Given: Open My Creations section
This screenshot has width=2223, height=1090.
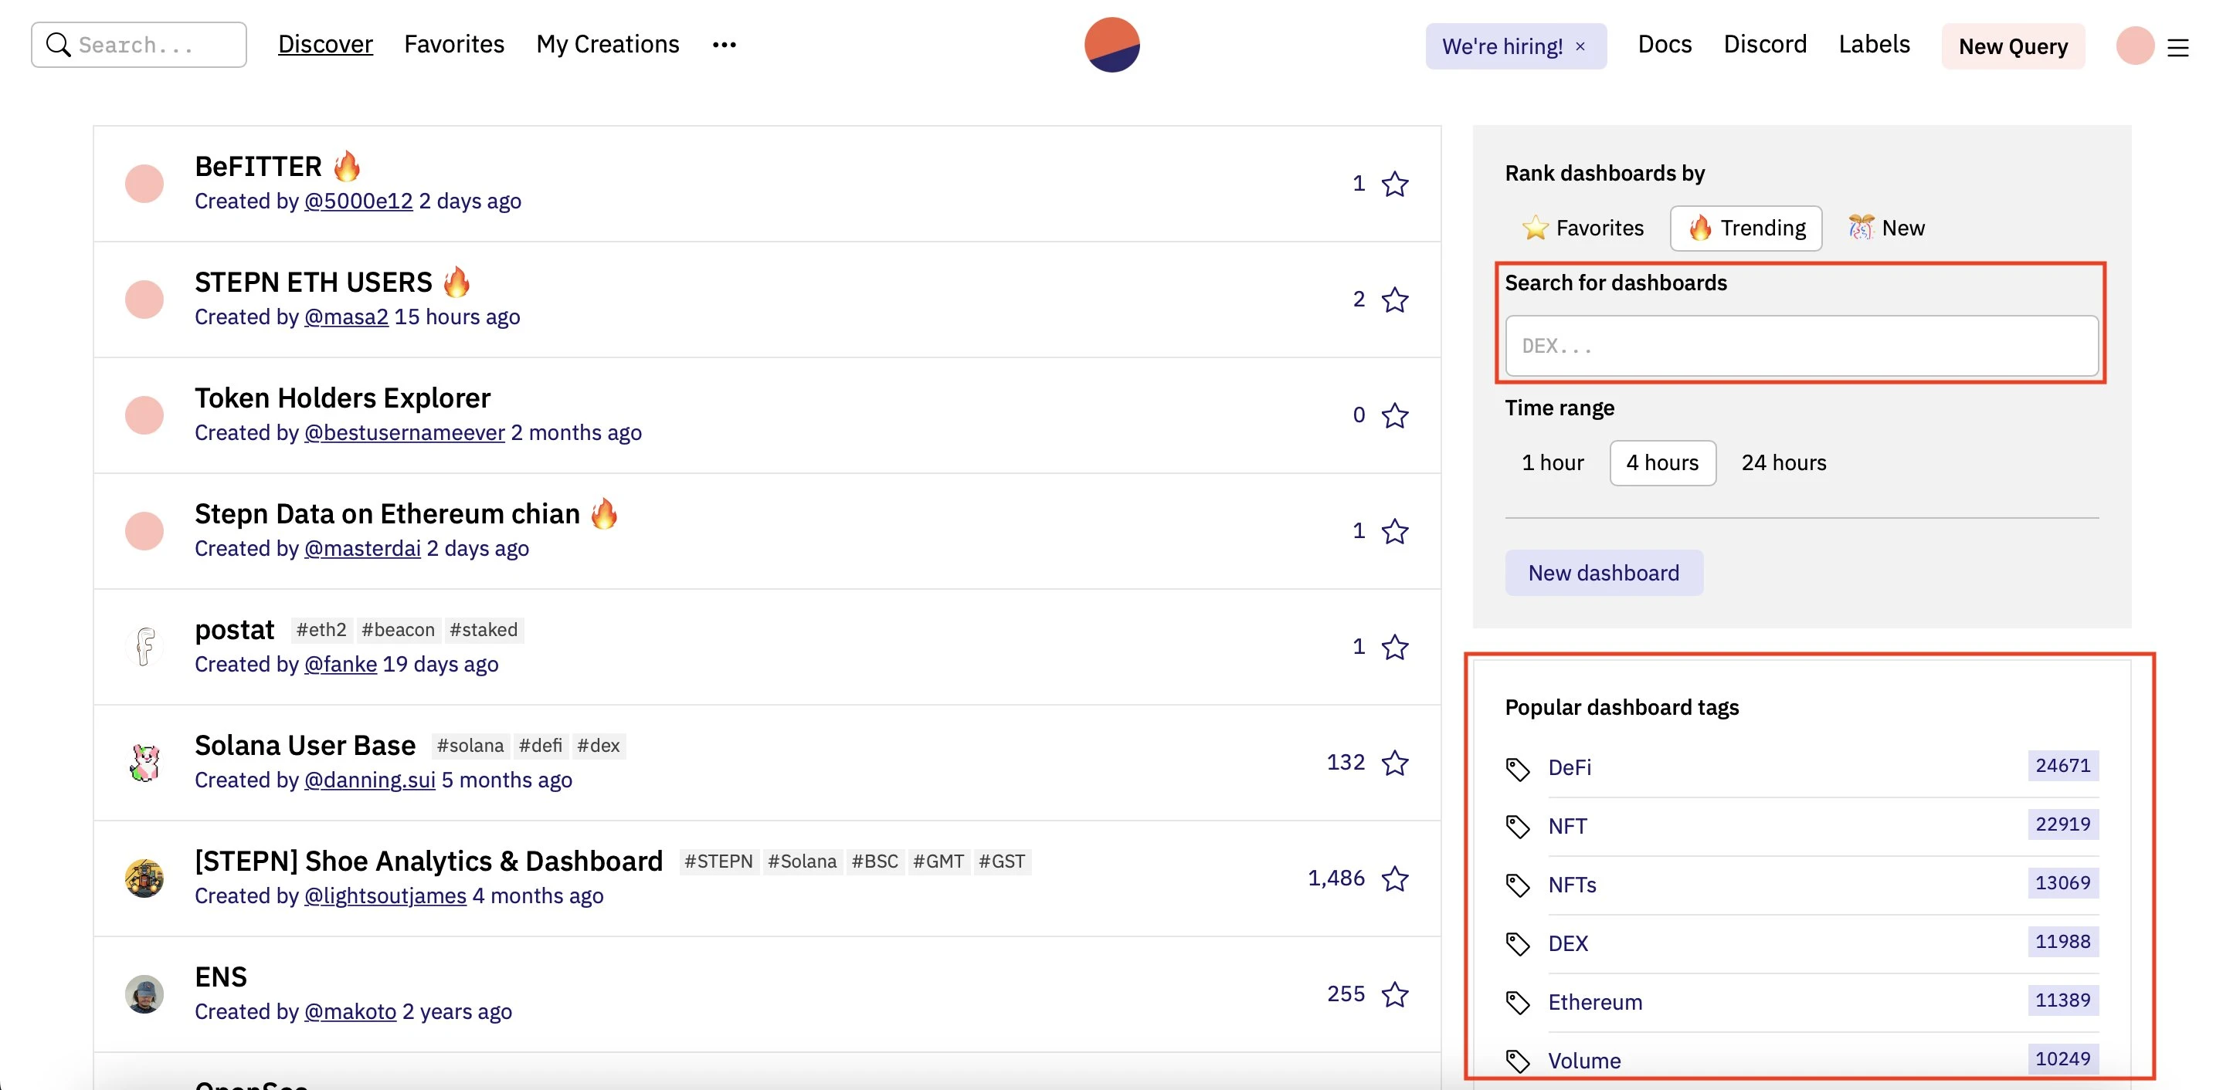Looking at the screenshot, I should [607, 42].
